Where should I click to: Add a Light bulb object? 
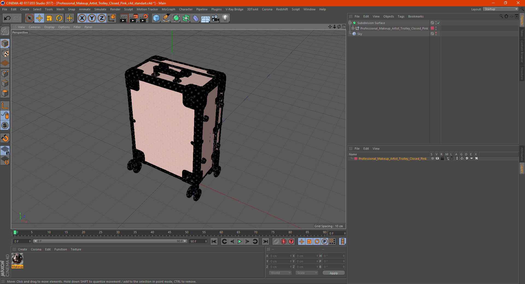pos(225,18)
